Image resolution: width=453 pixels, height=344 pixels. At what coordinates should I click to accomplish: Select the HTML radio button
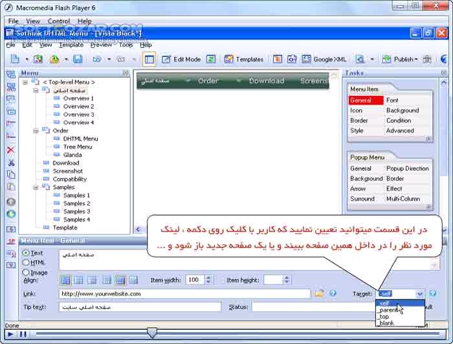[x=26, y=262]
